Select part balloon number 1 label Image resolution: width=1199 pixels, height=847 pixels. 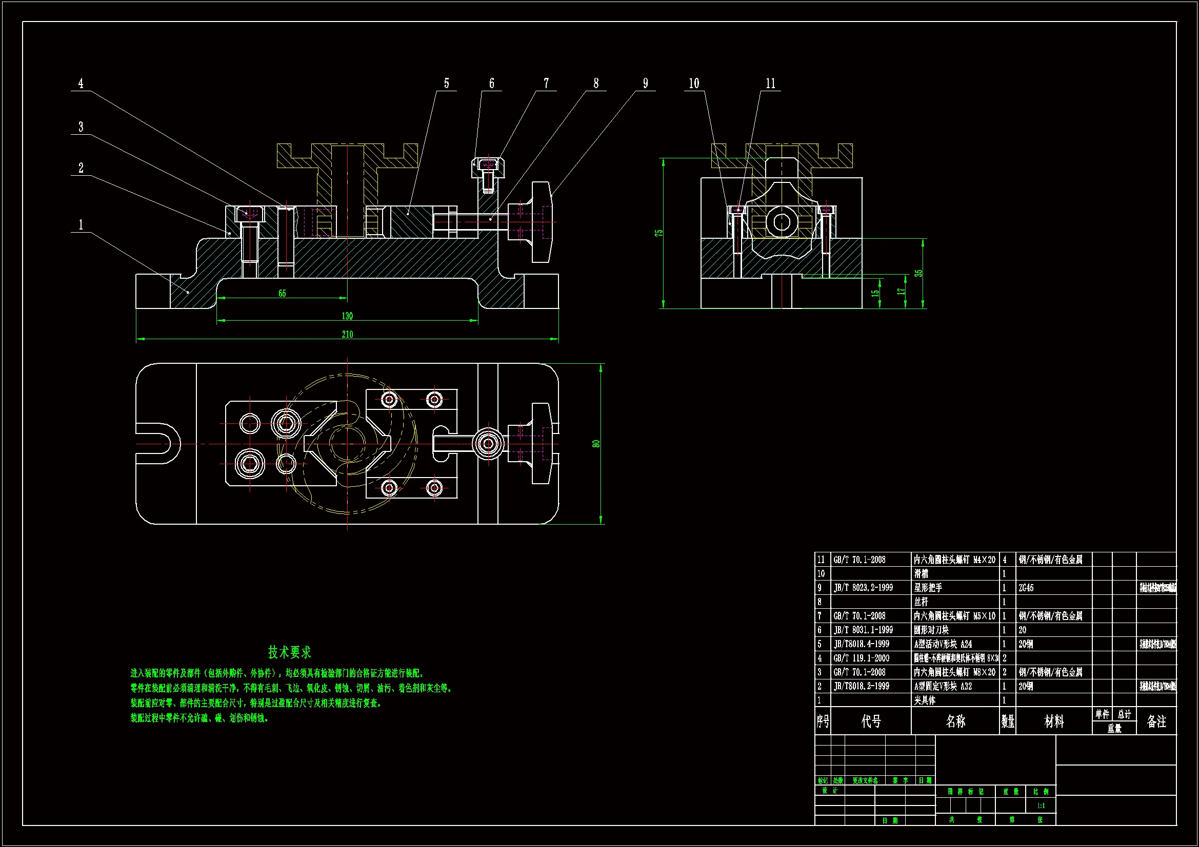point(81,225)
